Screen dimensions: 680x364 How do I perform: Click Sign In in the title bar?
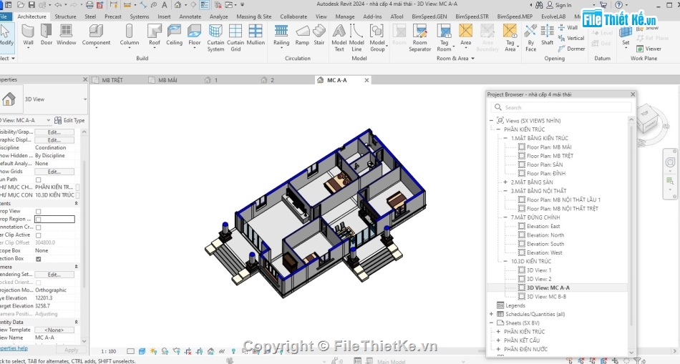tap(559, 5)
